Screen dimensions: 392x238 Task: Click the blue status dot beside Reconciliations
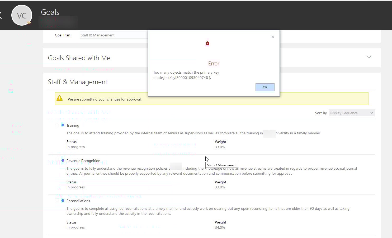click(x=63, y=200)
